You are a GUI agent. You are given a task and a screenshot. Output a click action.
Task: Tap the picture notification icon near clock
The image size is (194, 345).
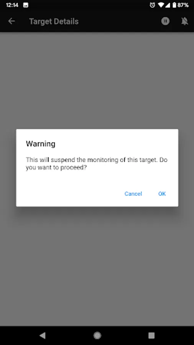coord(26,5)
